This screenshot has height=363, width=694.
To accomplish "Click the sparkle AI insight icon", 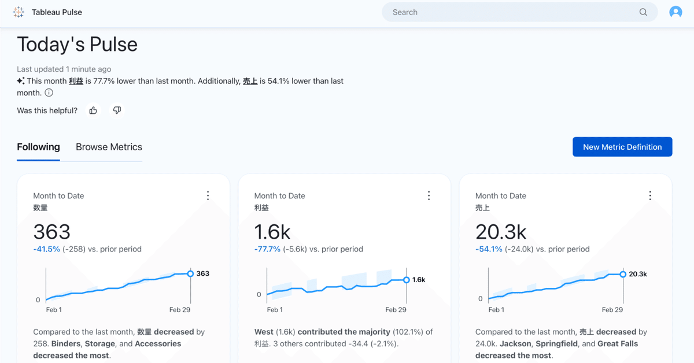I will click(21, 81).
